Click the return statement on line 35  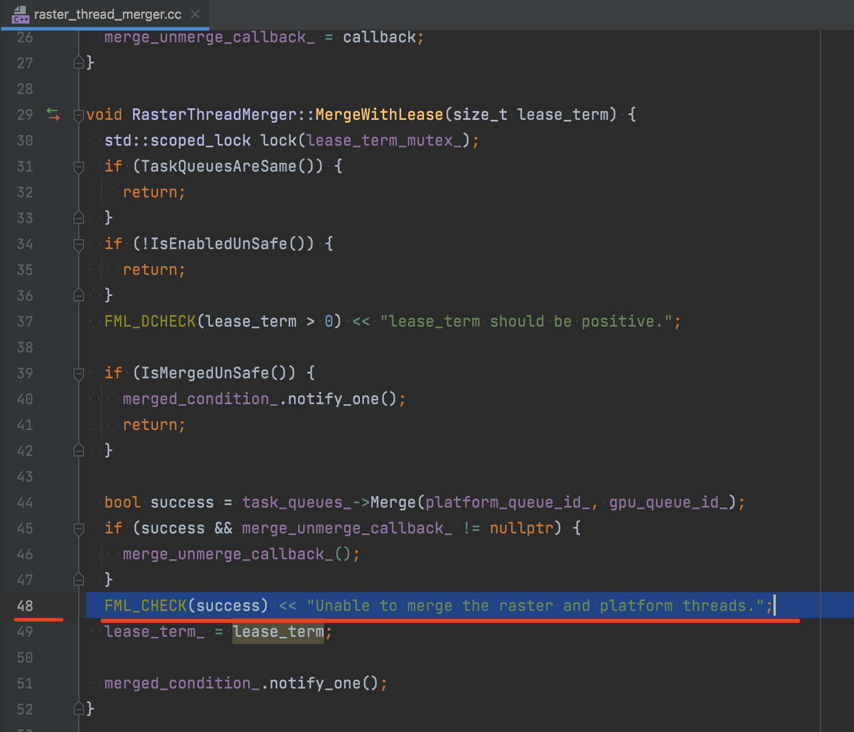[x=154, y=270]
